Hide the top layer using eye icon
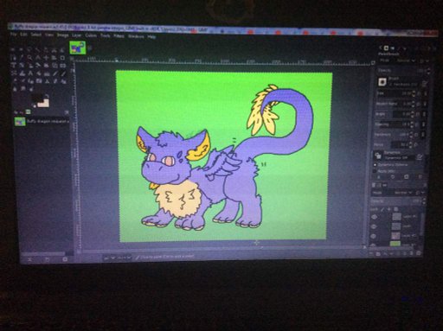This screenshot has width=443, height=331. [x=375, y=217]
